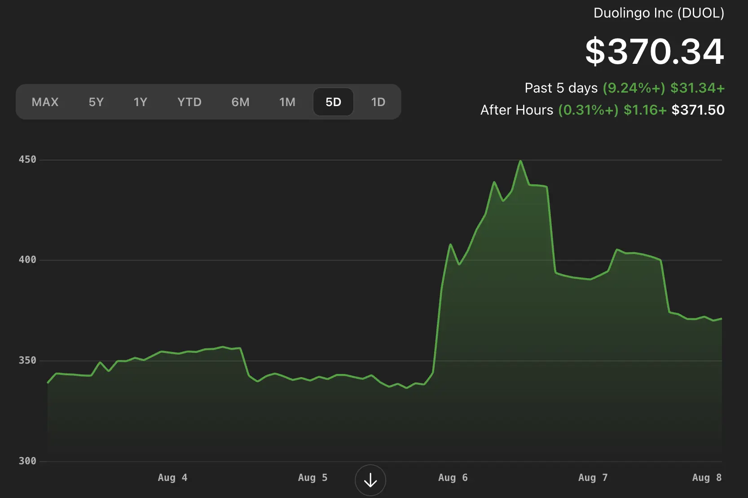Select the YTD range option
Image resolution: width=748 pixels, height=498 pixels.
coord(189,102)
